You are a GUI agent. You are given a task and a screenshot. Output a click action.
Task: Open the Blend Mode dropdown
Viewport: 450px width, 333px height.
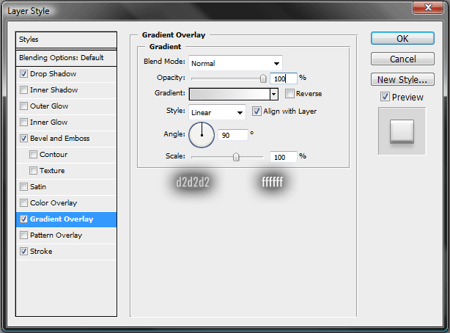[x=235, y=63]
